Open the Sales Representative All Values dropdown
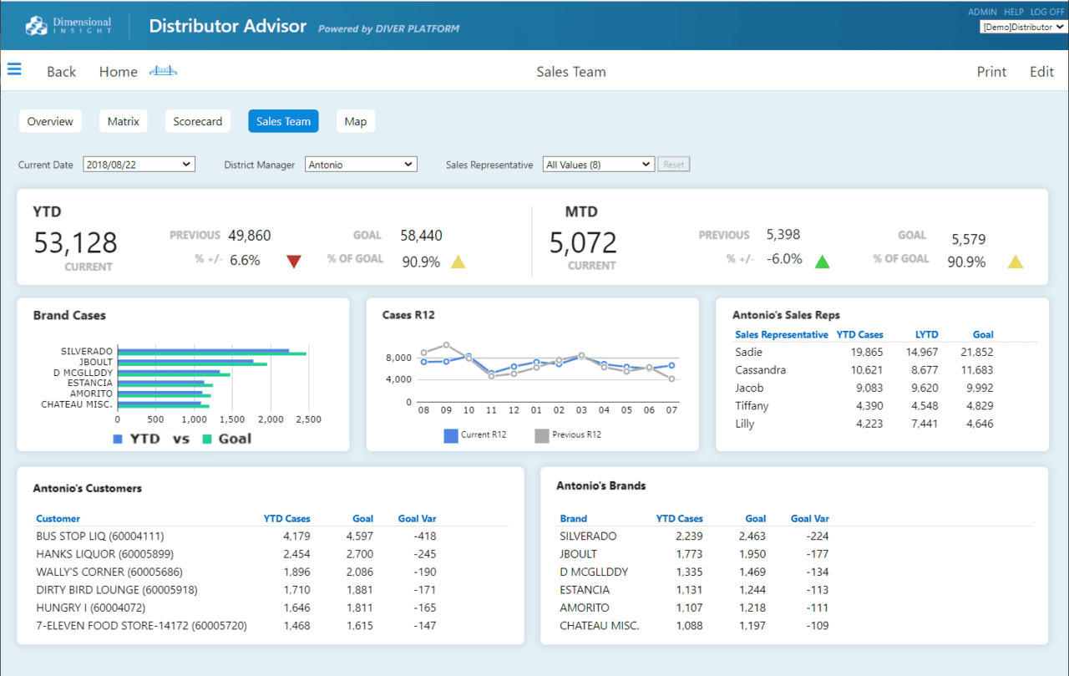1069x676 pixels. tap(598, 164)
